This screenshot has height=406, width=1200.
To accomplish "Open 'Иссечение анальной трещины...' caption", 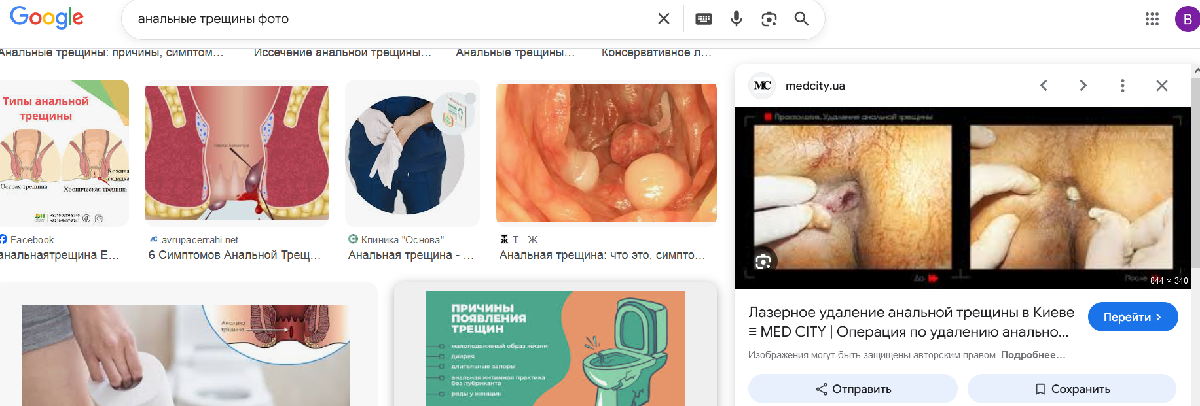I will 342,52.
